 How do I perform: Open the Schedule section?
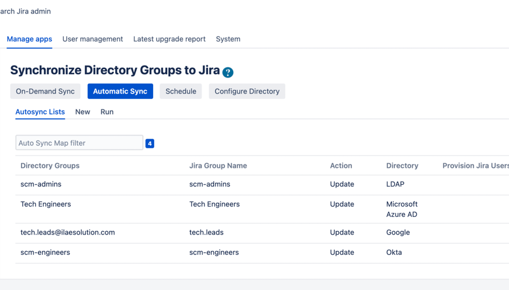[181, 91]
